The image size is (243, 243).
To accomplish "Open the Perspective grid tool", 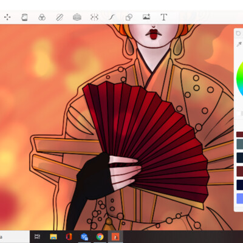I will click(77, 17).
